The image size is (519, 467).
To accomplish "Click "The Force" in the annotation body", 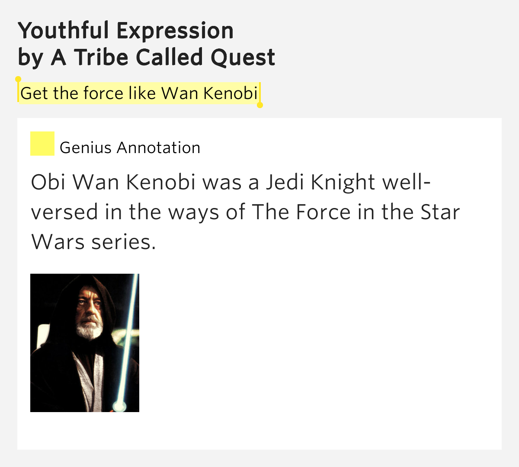I will click(301, 212).
